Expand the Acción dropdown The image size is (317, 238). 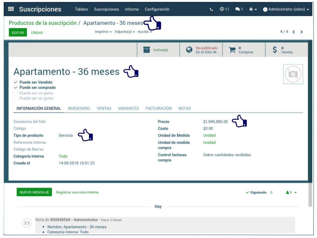pos(145,32)
